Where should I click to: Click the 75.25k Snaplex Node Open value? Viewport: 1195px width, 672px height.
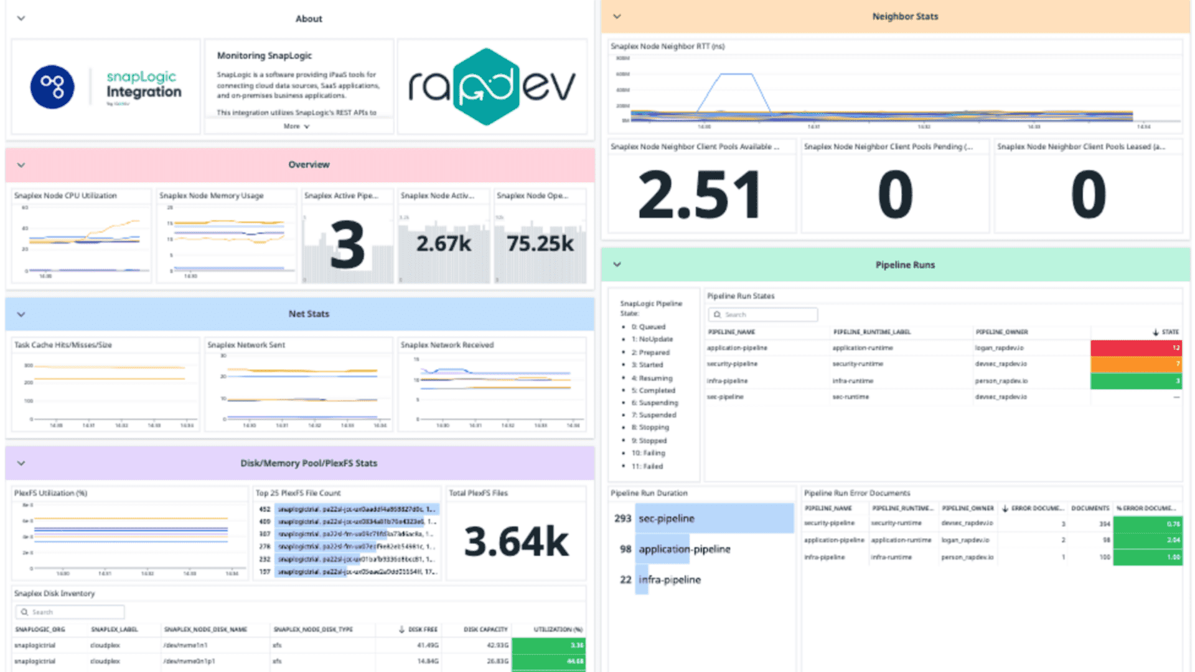pyautogui.click(x=540, y=244)
